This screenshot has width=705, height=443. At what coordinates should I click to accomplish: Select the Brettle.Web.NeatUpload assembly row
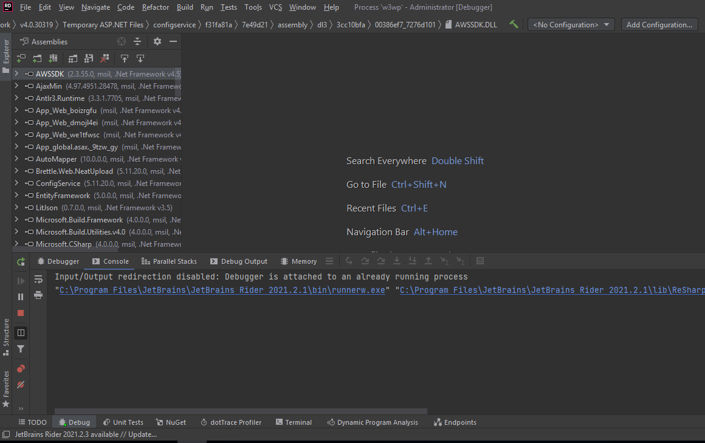coord(97,171)
